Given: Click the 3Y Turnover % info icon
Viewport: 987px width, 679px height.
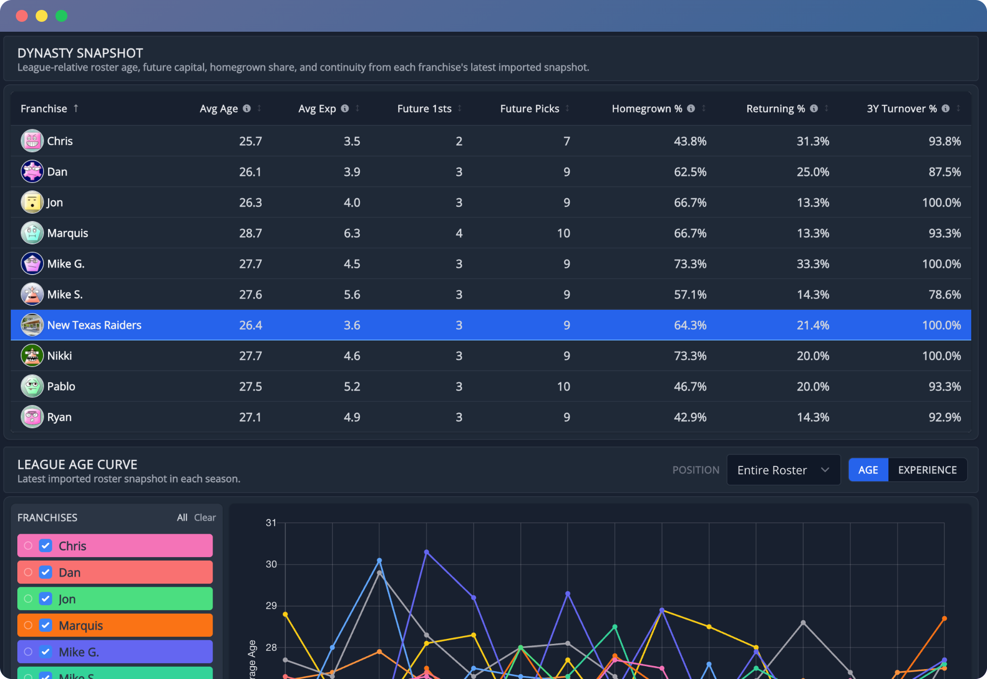Looking at the screenshot, I should [945, 109].
